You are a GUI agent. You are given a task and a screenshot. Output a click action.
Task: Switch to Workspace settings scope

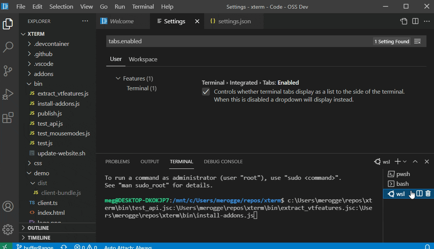(x=143, y=59)
